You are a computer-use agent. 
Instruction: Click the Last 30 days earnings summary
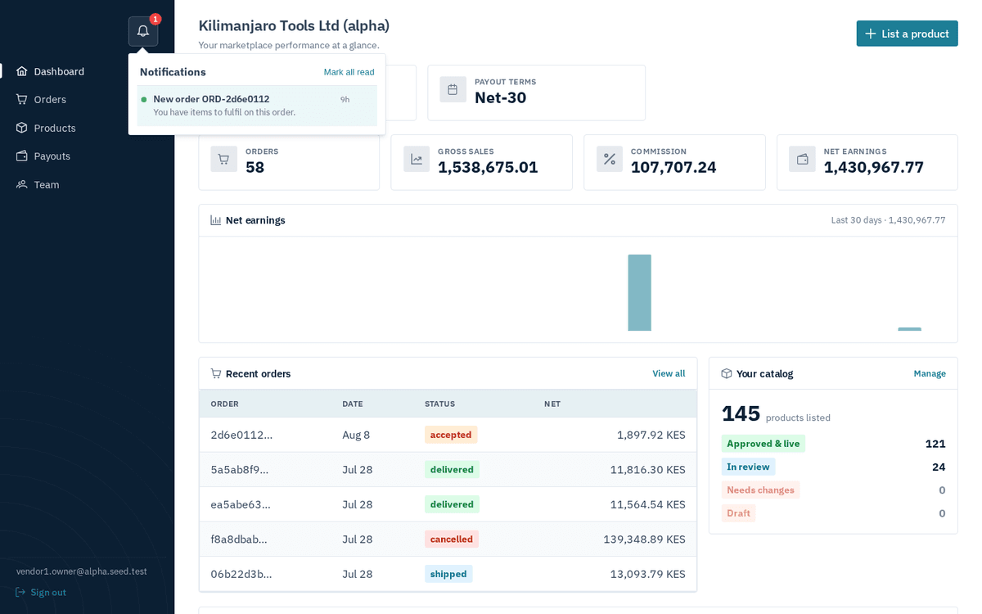pos(889,220)
